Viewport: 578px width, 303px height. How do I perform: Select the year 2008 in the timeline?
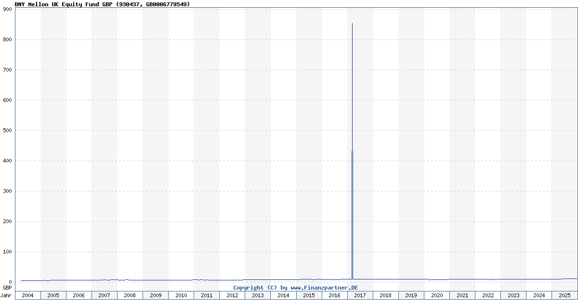point(130,295)
